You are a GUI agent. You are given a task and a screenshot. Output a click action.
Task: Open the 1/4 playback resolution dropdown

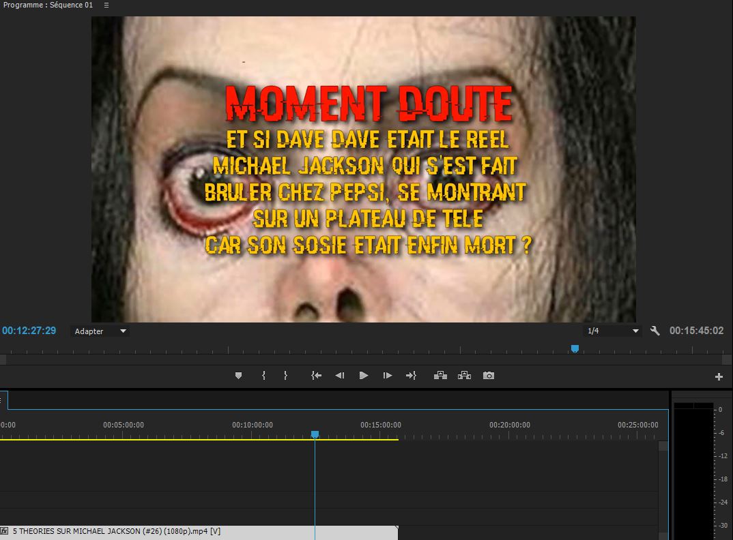point(613,331)
